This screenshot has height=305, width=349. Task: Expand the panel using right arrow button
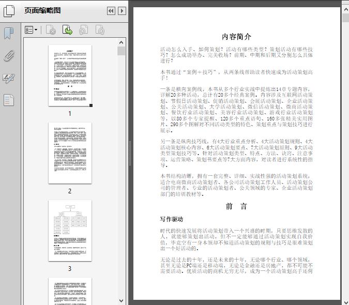[122, 11]
